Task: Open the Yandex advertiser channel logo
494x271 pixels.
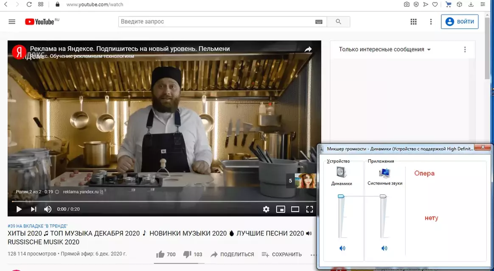Action: tap(19, 52)
